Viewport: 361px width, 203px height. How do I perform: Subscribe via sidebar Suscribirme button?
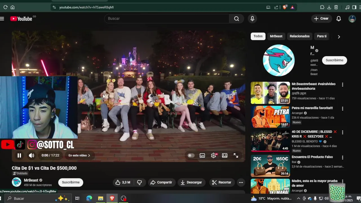(334, 60)
